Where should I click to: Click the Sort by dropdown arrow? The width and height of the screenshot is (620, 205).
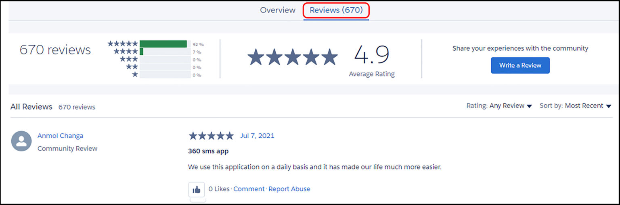pos(608,106)
